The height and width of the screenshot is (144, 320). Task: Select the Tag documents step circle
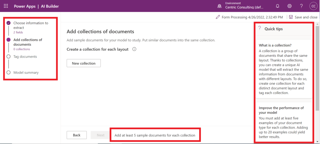pyautogui.click(x=8, y=57)
